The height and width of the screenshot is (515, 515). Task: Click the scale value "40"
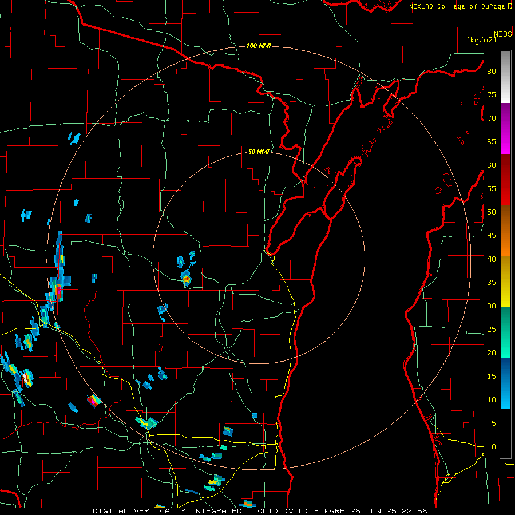[x=492, y=259]
